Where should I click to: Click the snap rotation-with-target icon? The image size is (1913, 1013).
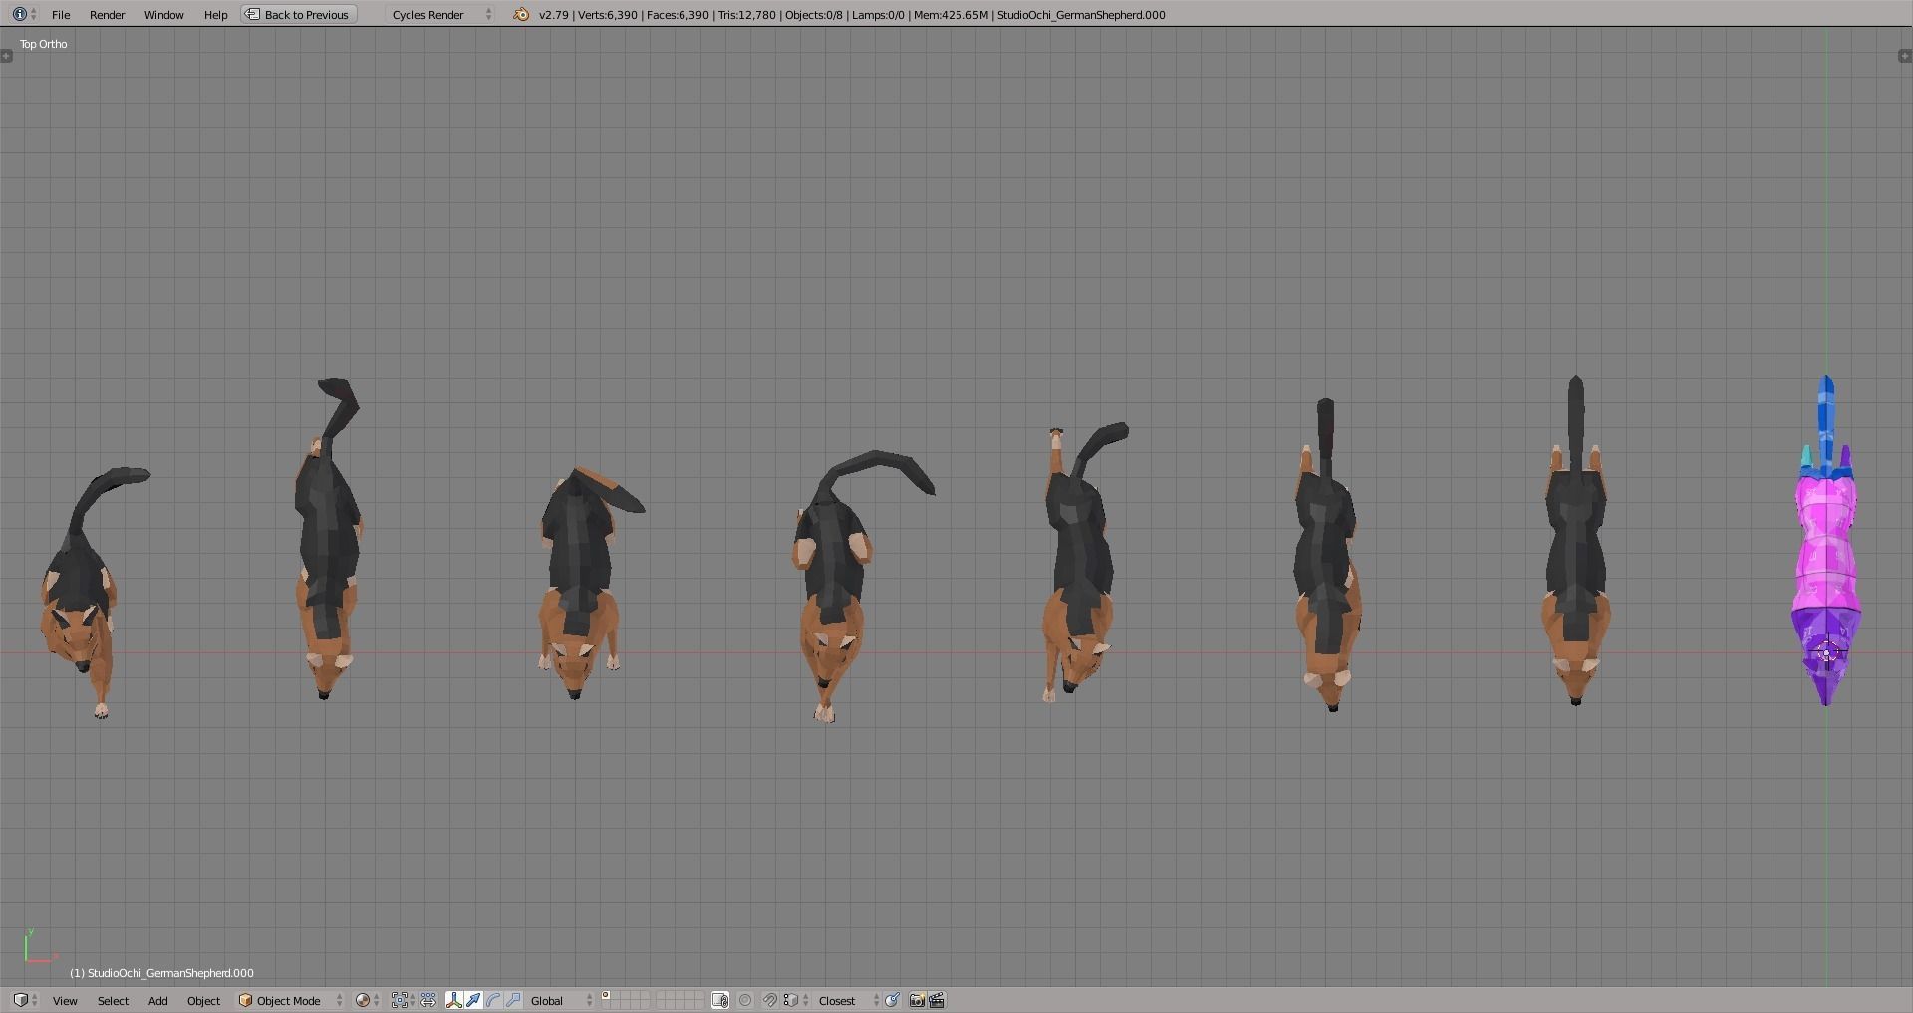(x=892, y=1000)
